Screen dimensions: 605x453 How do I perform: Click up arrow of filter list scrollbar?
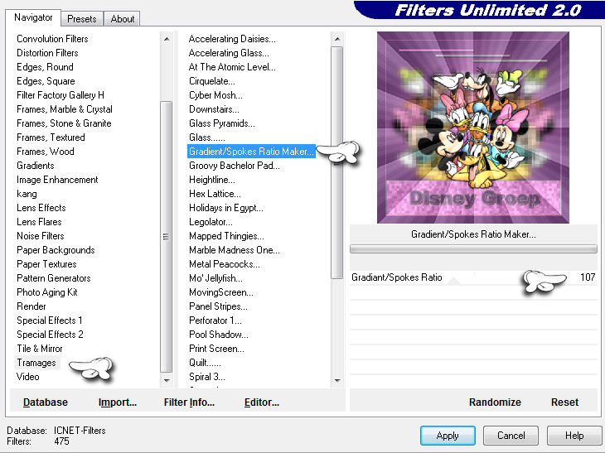(337, 39)
